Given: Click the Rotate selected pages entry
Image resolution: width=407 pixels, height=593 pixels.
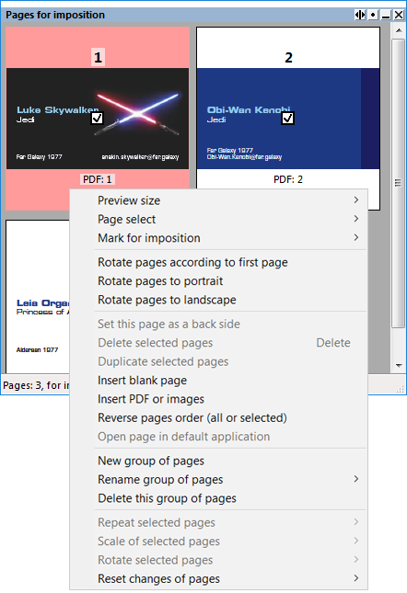Looking at the screenshot, I should (219, 560).
